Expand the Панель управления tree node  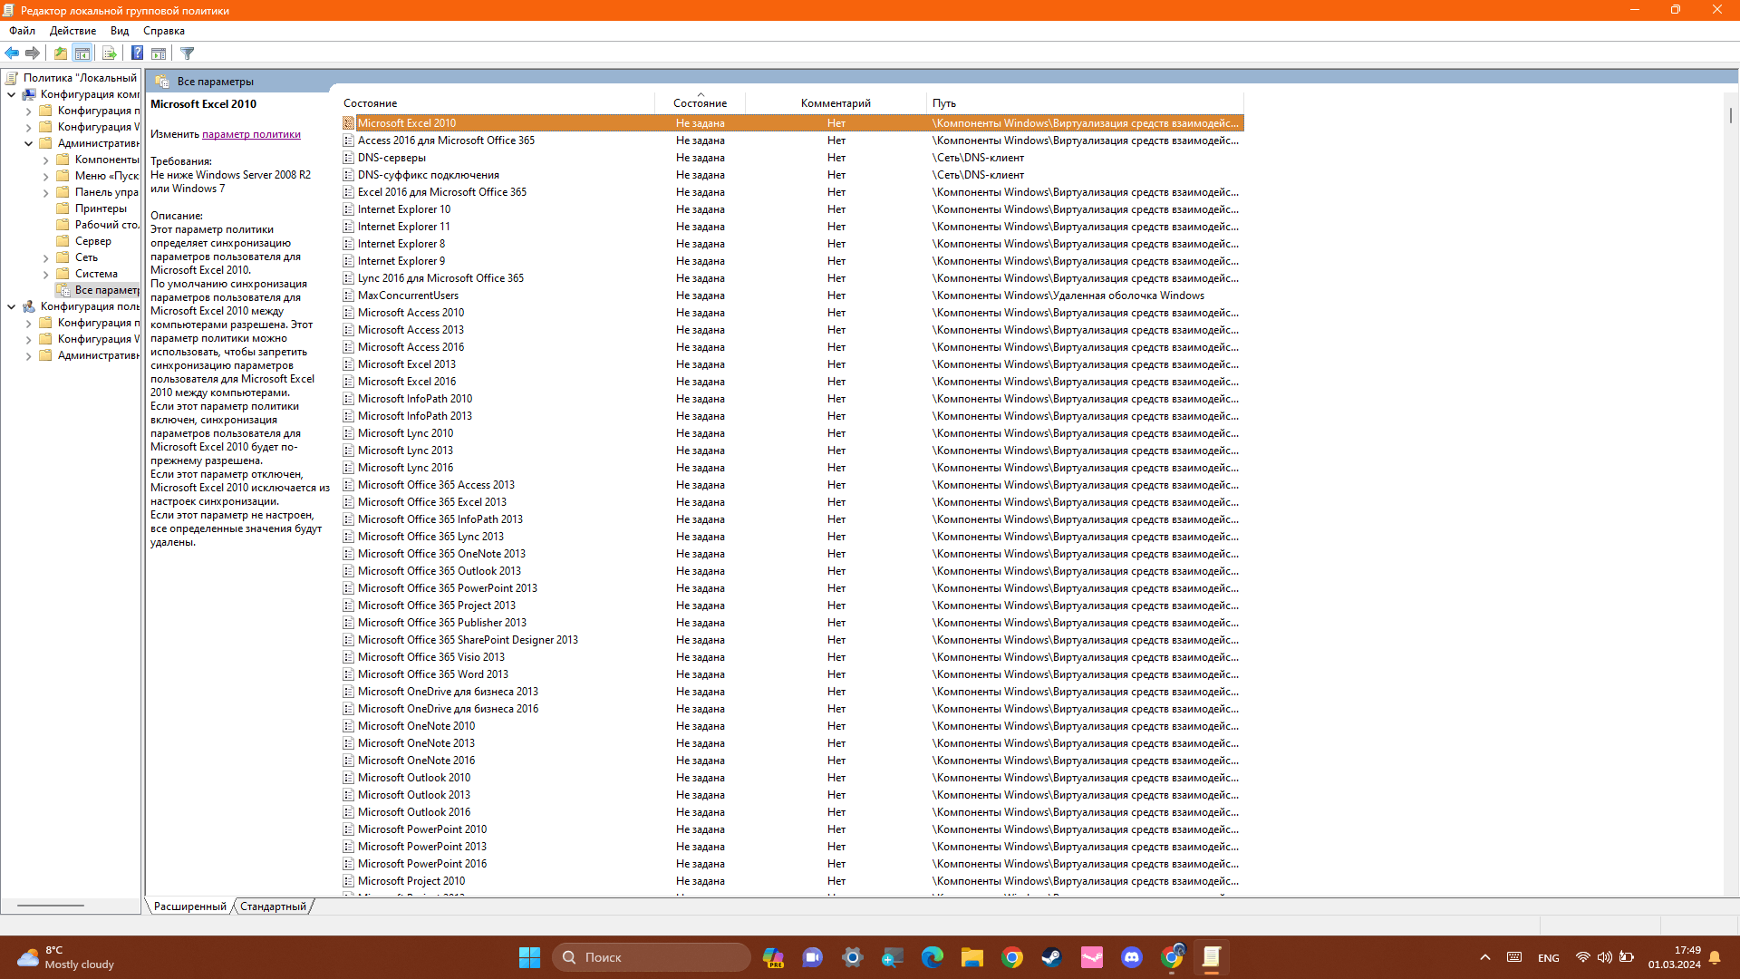click(x=45, y=192)
